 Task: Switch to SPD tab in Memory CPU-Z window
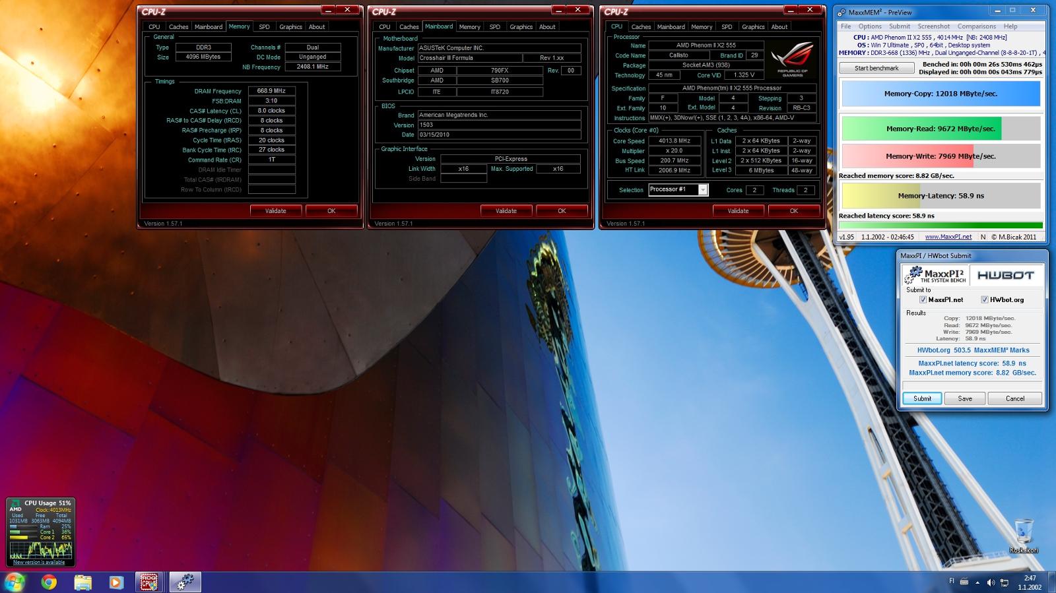click(264, 27)
